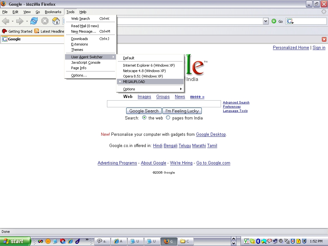Close the tab with red X
The image size is (328, 246).
pos(324,39)
